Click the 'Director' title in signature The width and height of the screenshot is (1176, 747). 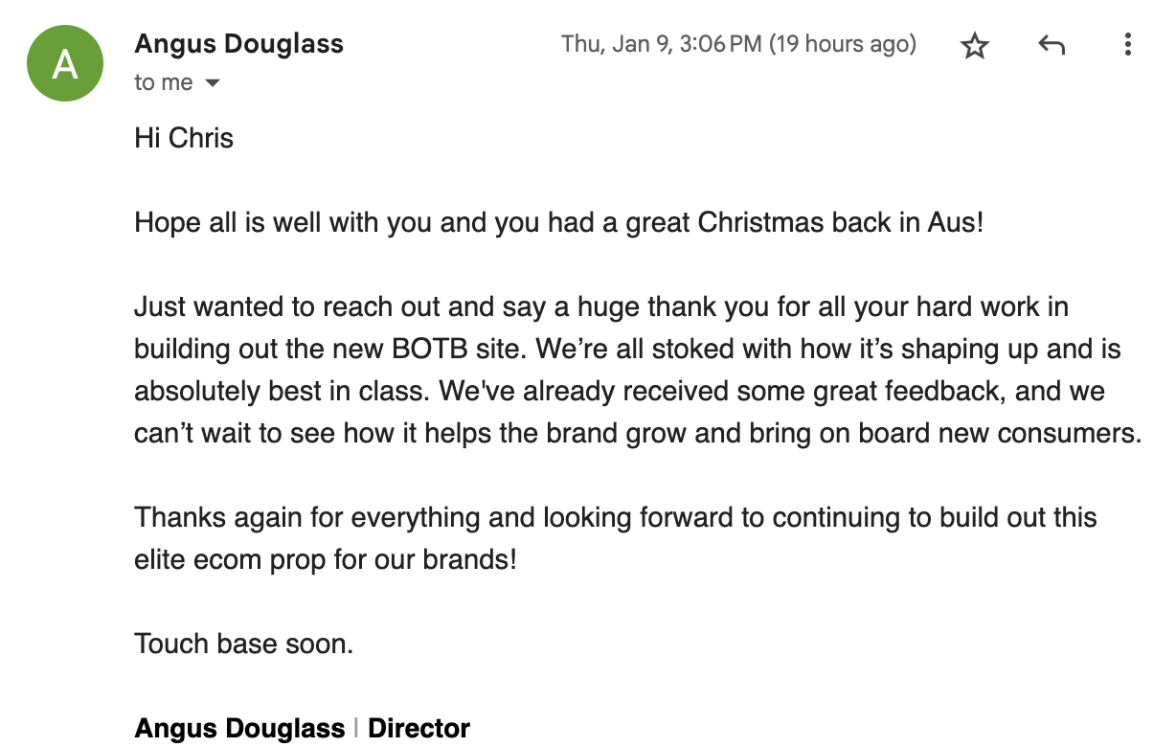point(418,728)
